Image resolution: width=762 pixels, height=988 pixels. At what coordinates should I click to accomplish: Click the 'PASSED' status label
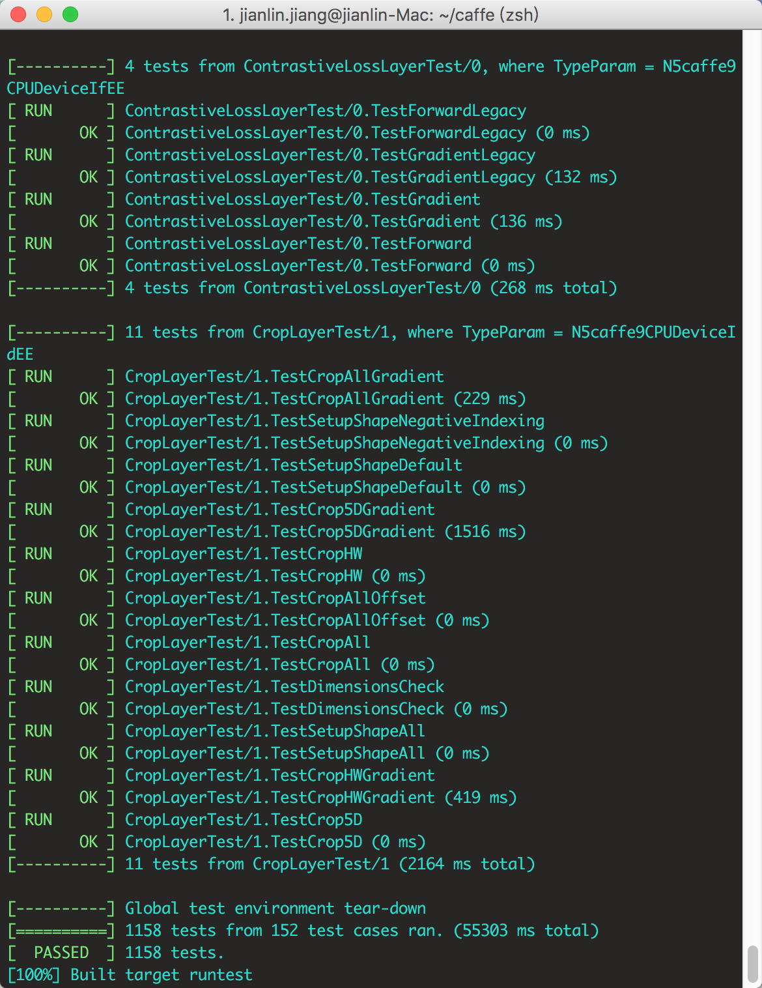tap(61, 953)
